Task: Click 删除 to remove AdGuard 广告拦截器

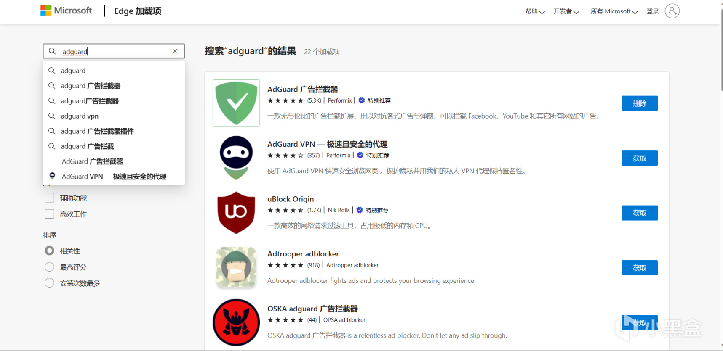Action: [640, 103]
